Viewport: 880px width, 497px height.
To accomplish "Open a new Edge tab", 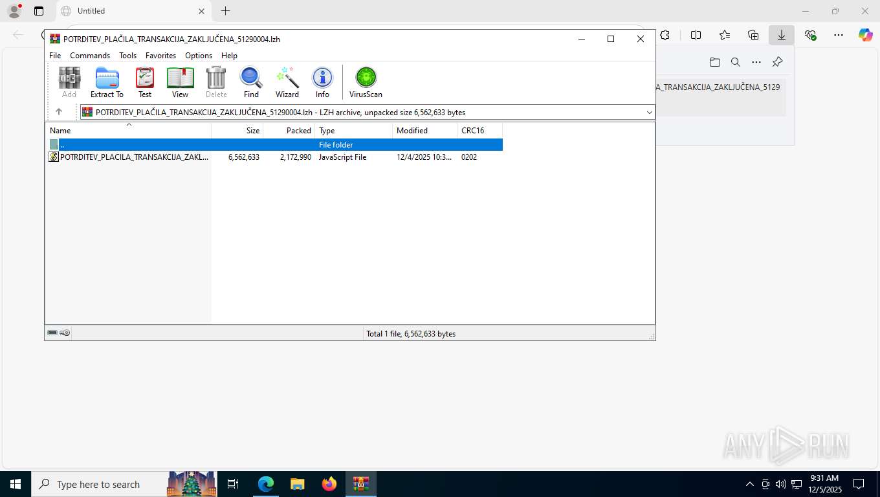I will pyautogui.click(x=225, y=11).
